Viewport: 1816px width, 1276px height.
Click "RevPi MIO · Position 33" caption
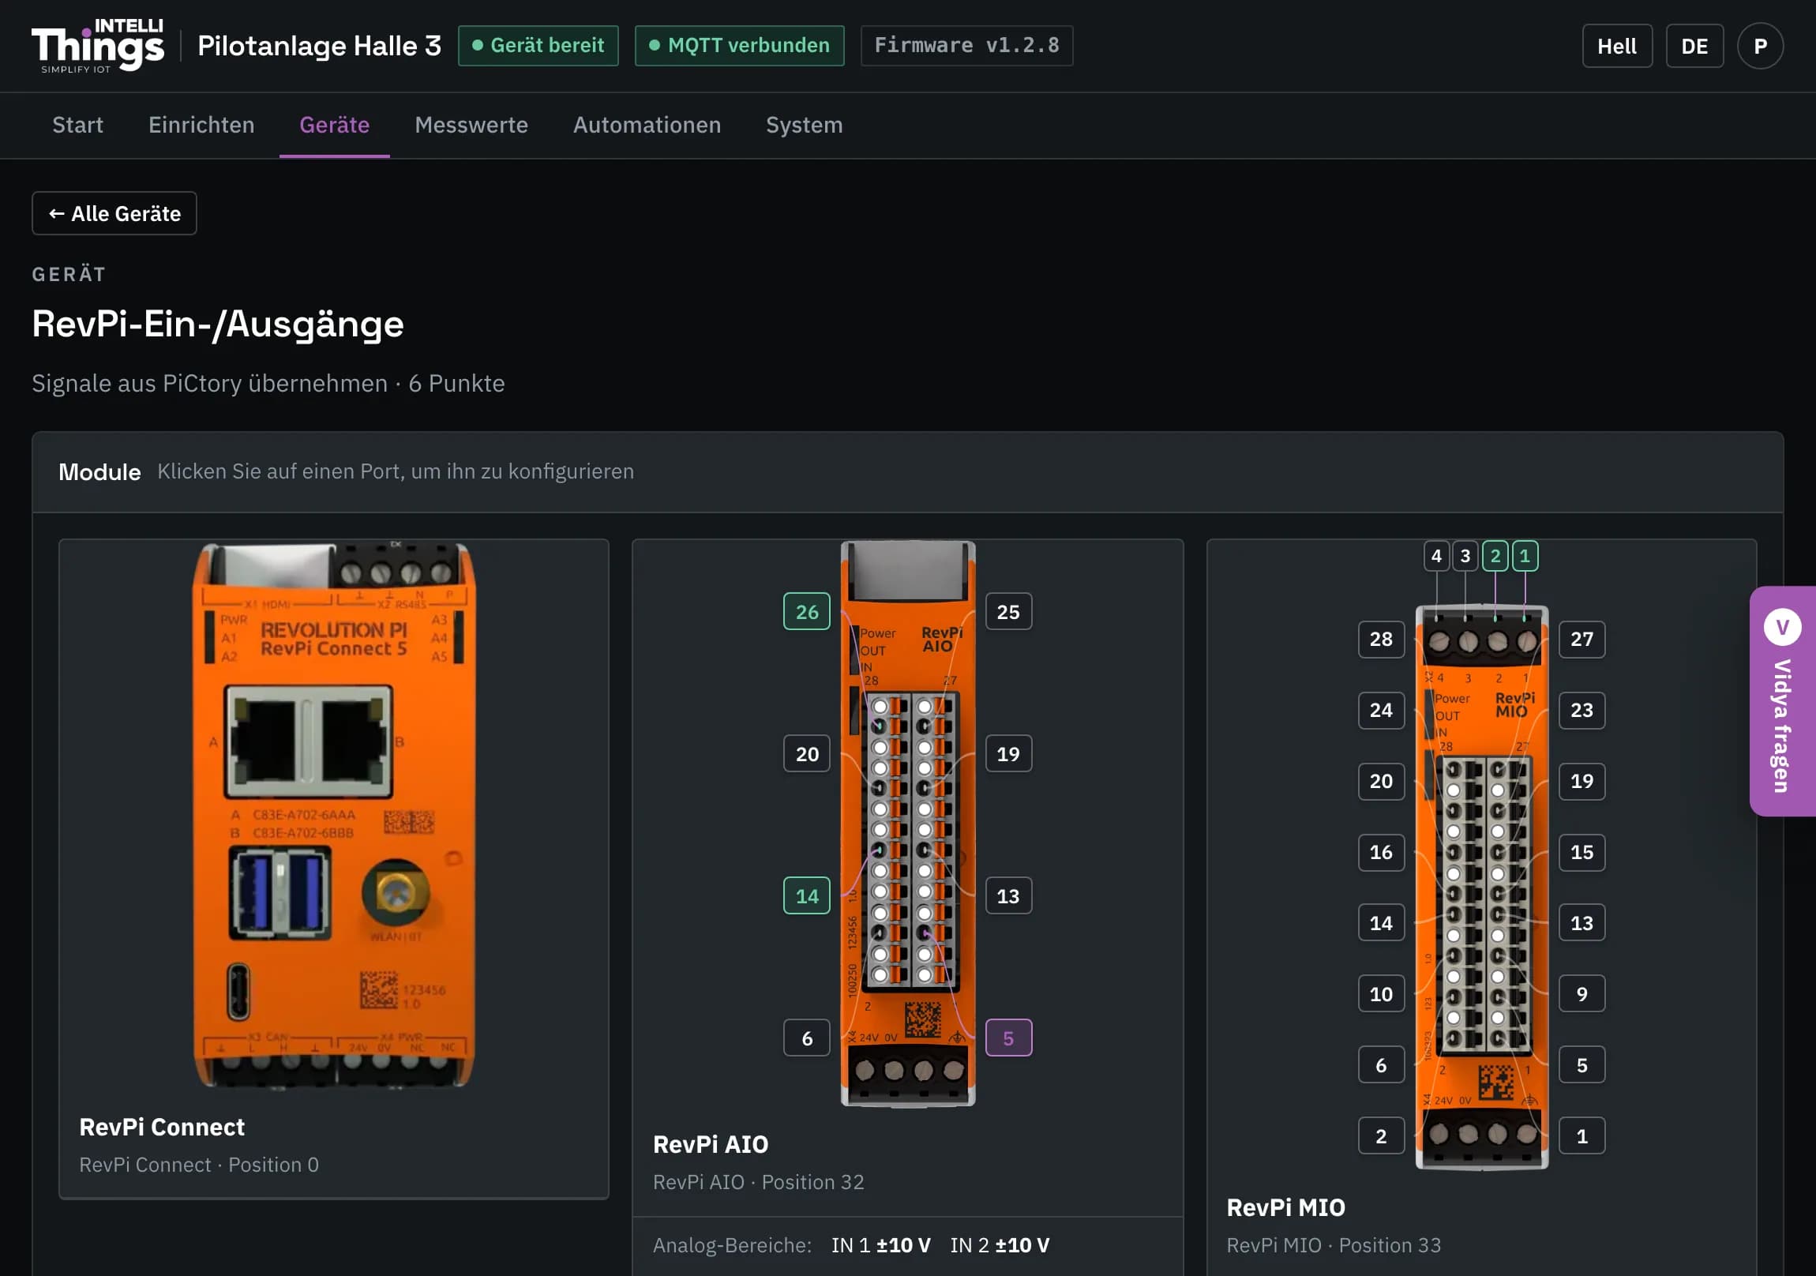click(x=1334, y=1245)
